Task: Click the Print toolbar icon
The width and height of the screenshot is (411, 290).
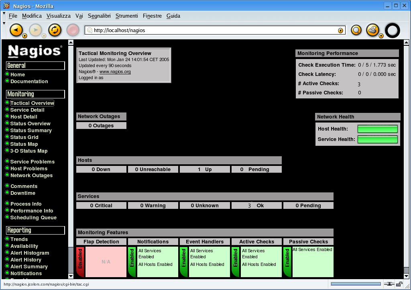Action: (x=372, y=30)
